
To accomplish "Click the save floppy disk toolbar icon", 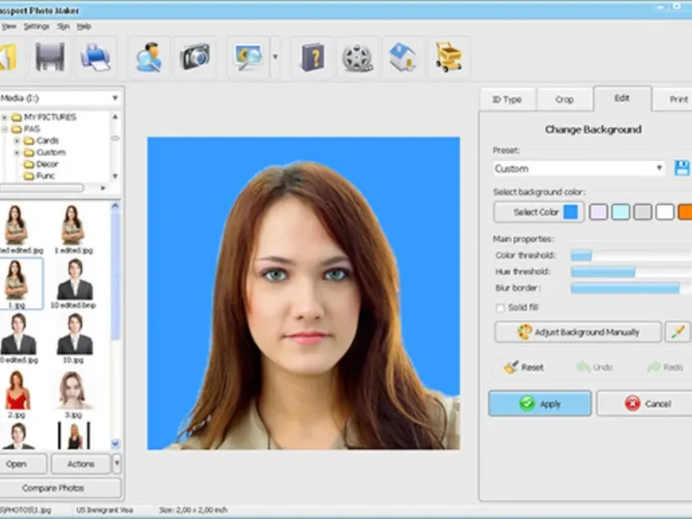I will 50,57.
